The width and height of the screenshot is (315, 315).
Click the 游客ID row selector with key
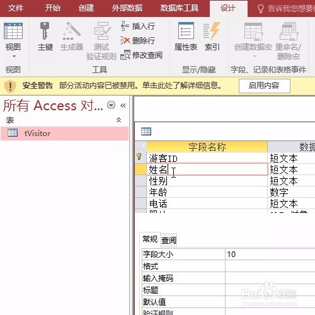[140, 157]
